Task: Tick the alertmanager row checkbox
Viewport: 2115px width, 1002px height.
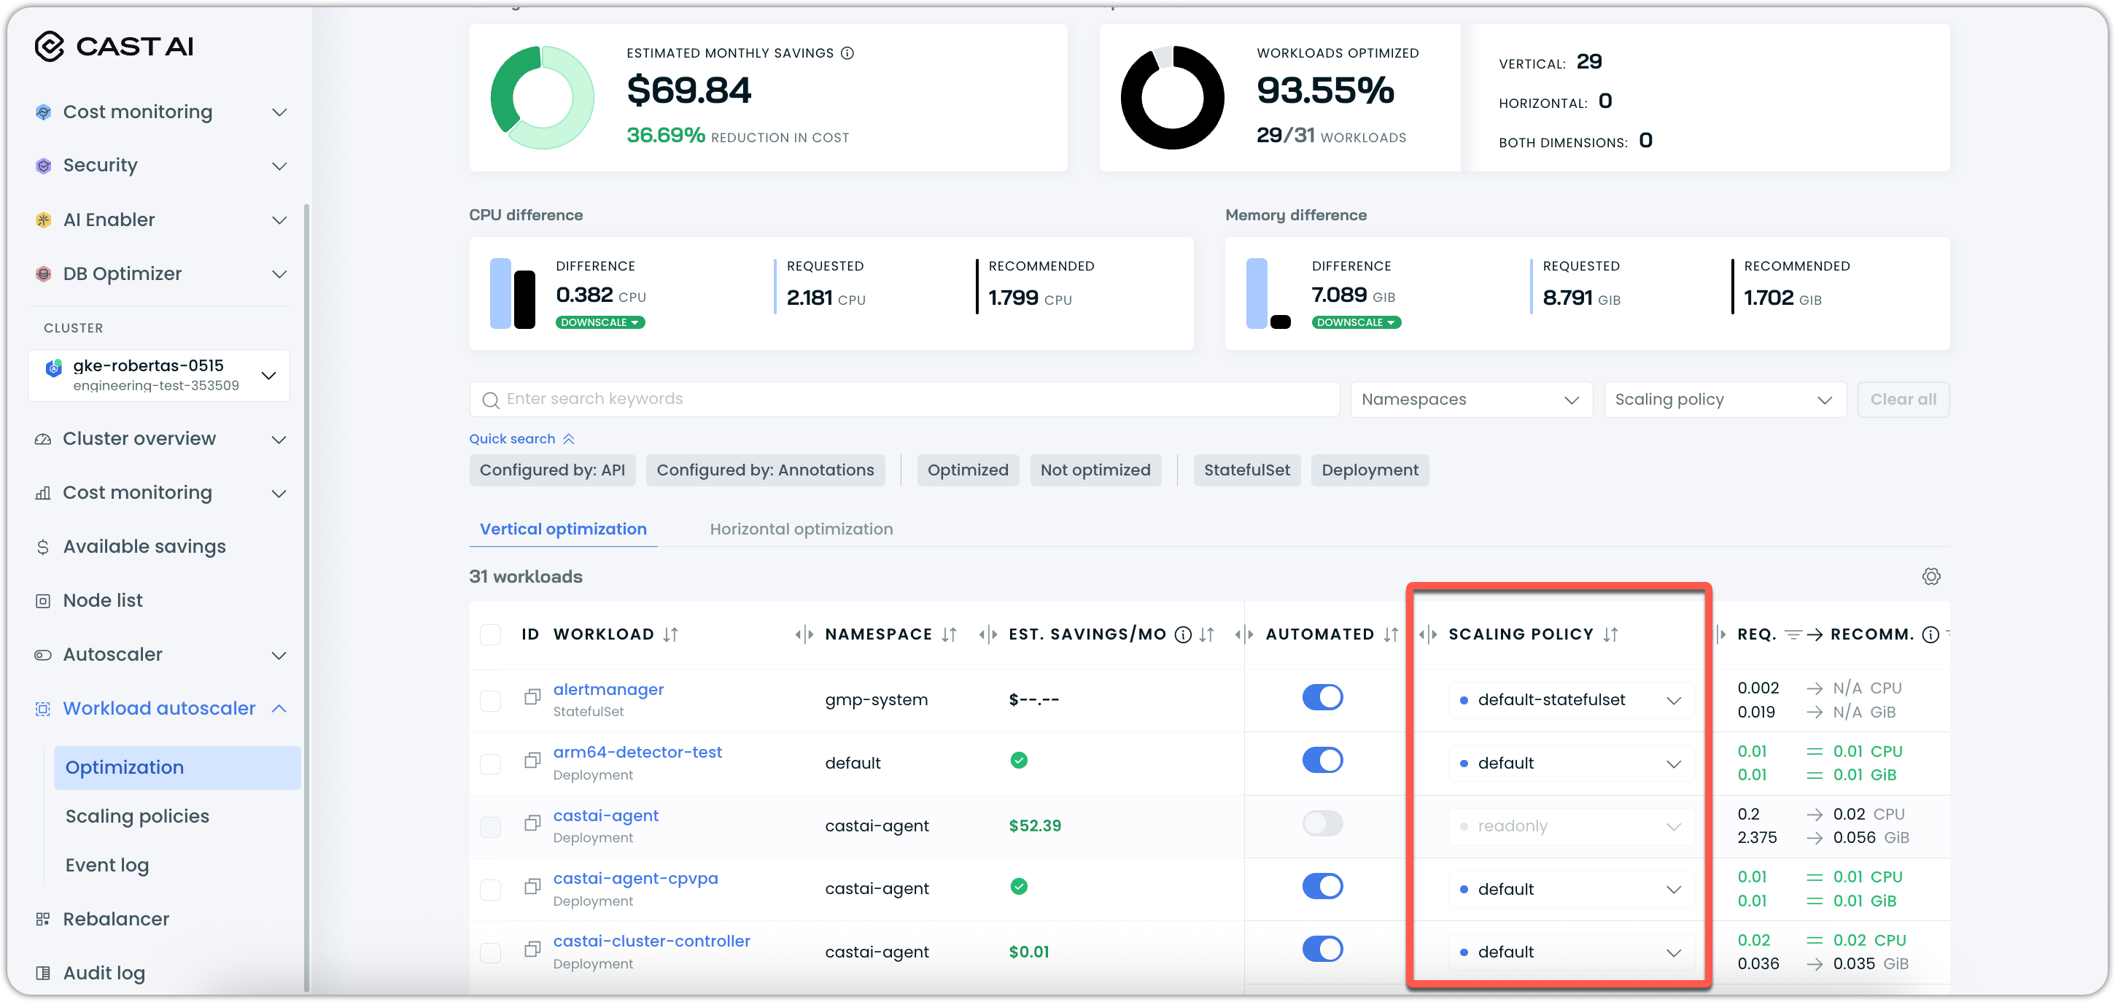Action: point(490,701)
